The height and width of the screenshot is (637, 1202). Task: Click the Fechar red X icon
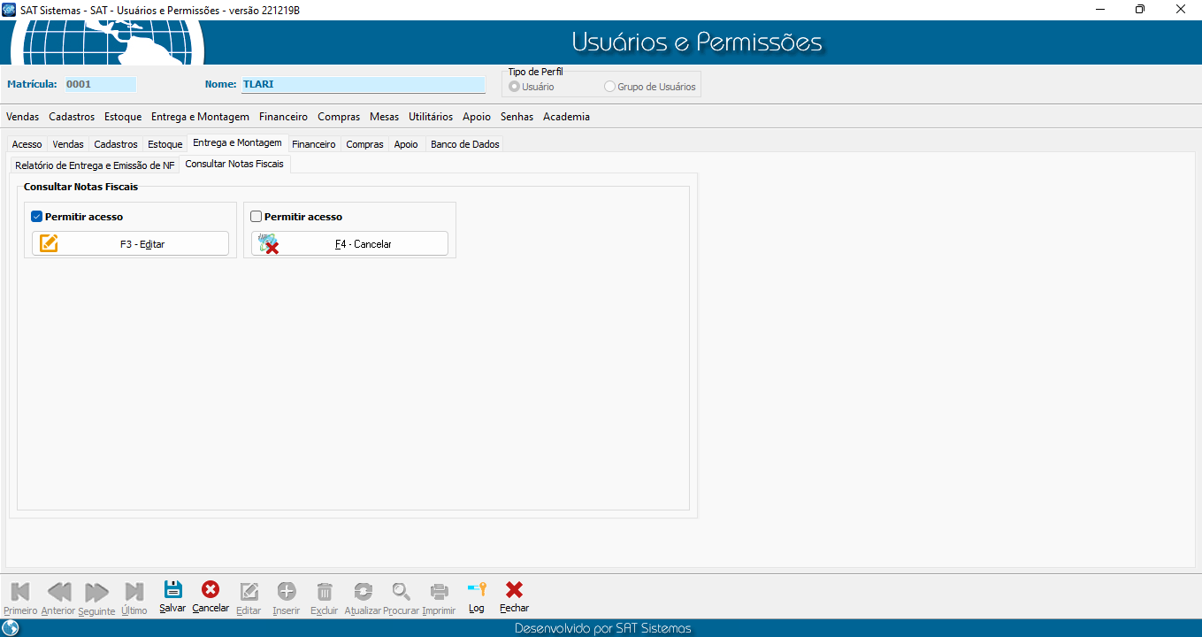point(514,590)
